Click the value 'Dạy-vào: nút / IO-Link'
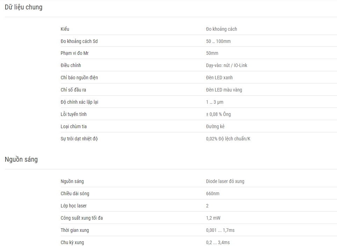The image size is (337, 249). (227, 65)
